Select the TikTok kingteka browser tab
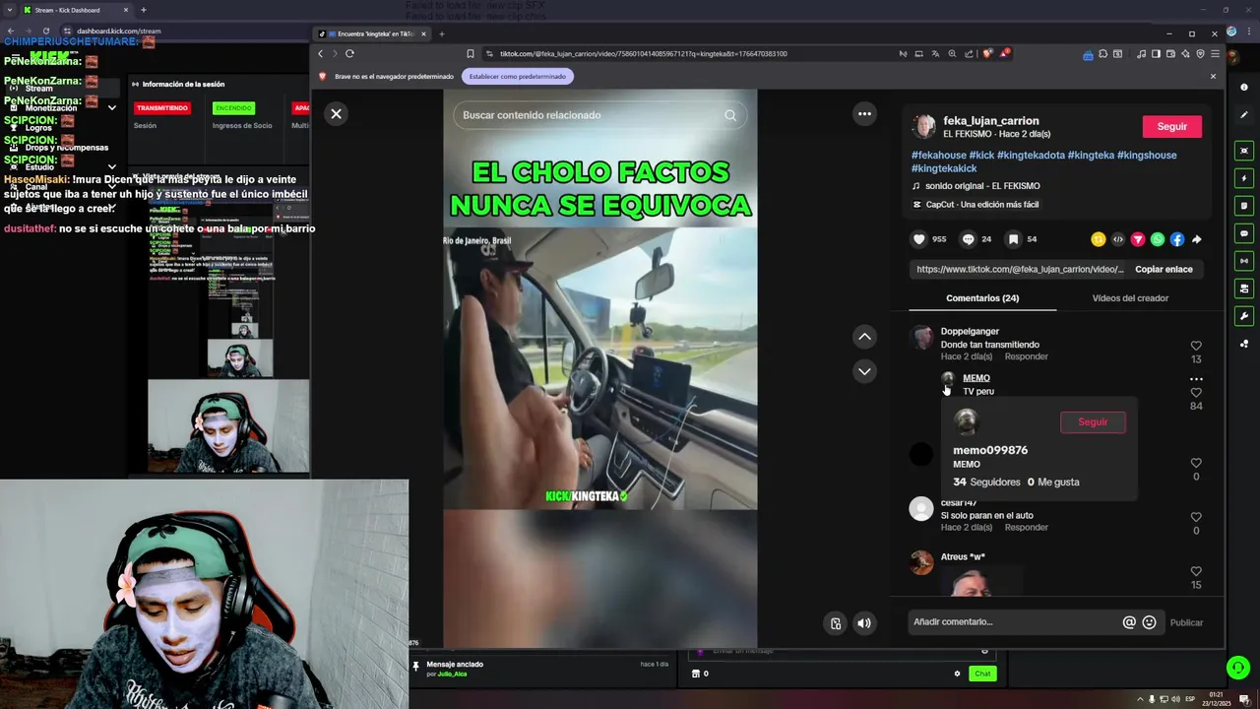Image resolution: width=1260 pixels, height=709 pixels. click(x=374, y=33)
